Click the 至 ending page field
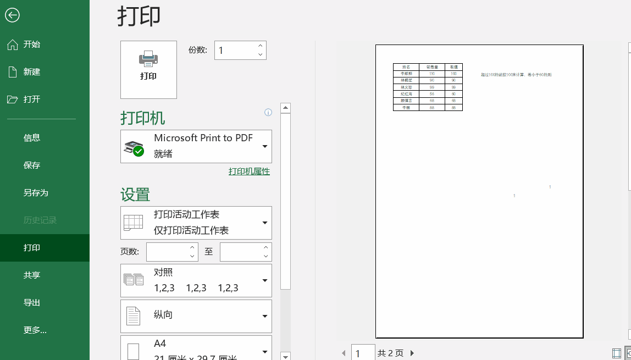 241,252
